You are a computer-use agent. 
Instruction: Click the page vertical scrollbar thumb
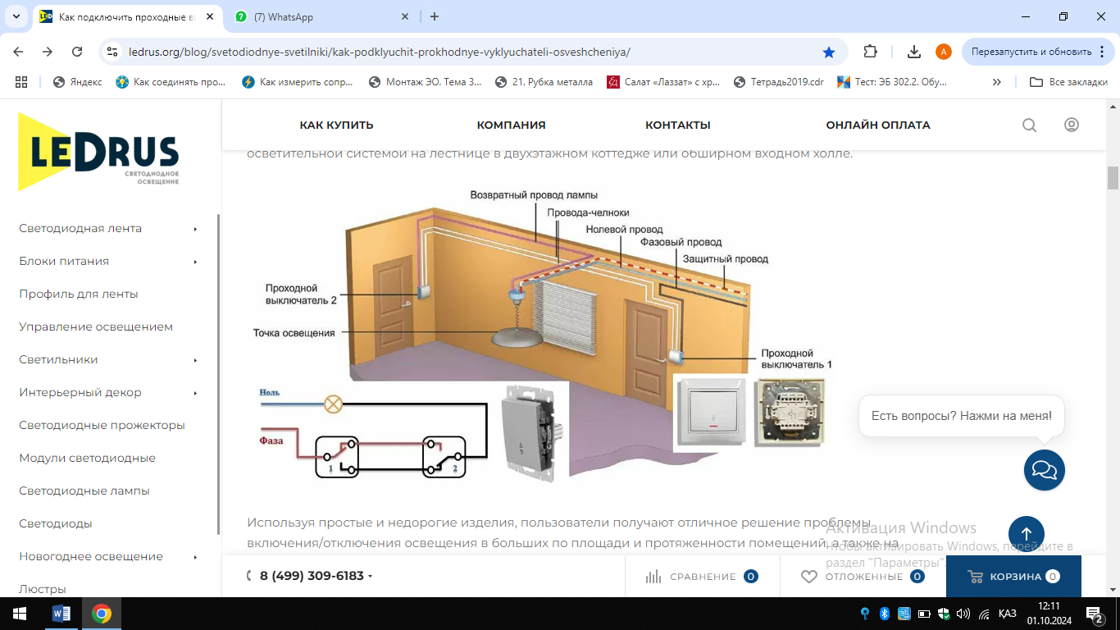(1113, 178)
